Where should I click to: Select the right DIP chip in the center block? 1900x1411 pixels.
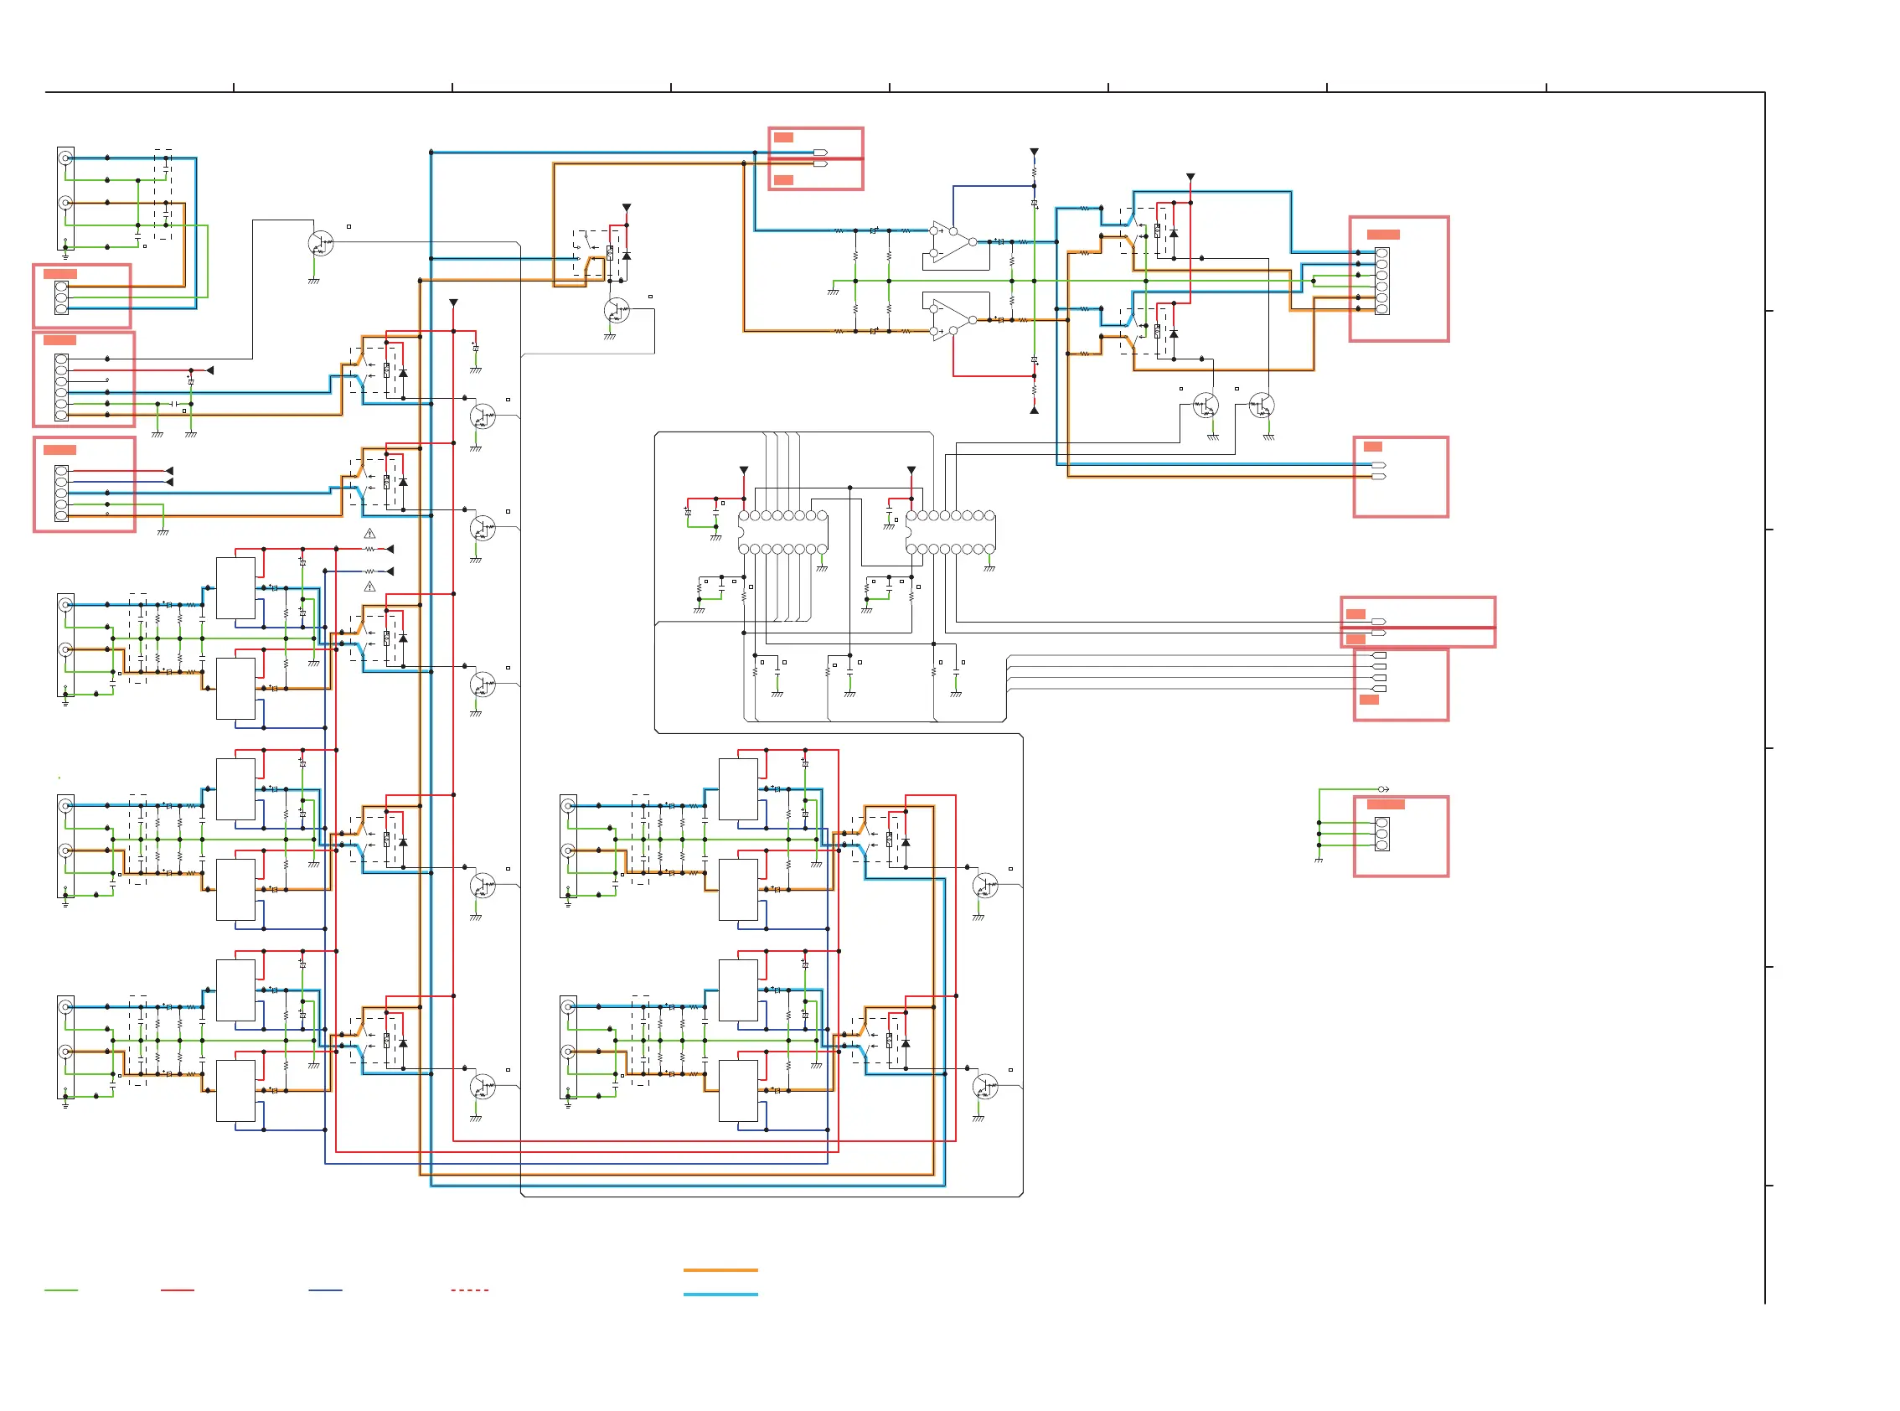click(951, 532)
